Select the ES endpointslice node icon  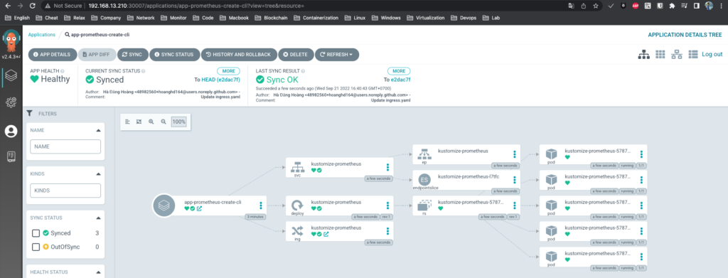pos(424,180)
